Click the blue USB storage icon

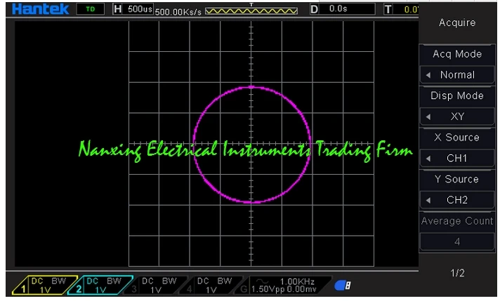[343, 286]
